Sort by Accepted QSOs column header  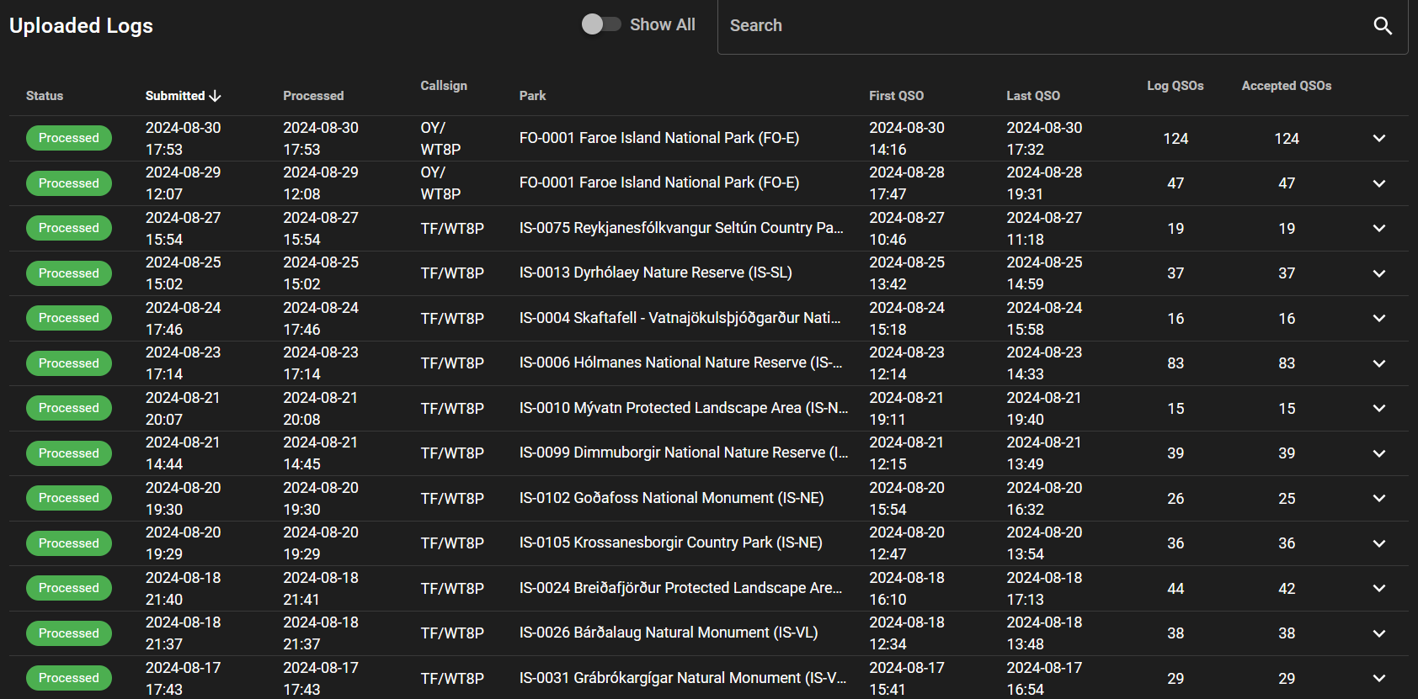click(1286, 86)
